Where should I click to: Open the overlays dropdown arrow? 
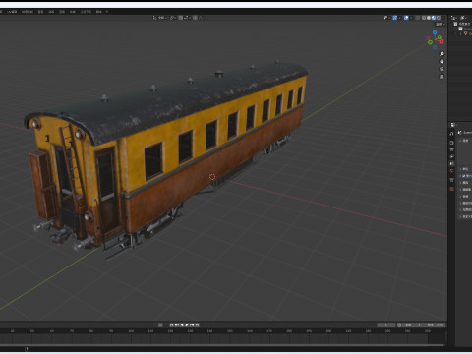[x=411, y=18]
